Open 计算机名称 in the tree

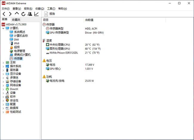pos(21,36)
